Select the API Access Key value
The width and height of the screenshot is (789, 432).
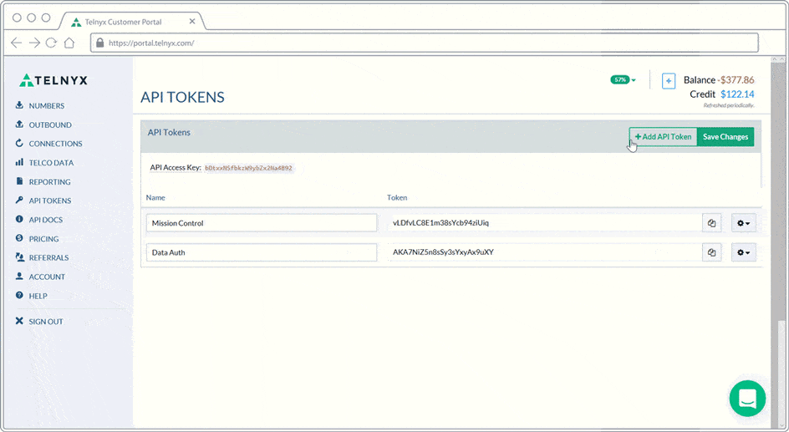[x=248, y=168]
